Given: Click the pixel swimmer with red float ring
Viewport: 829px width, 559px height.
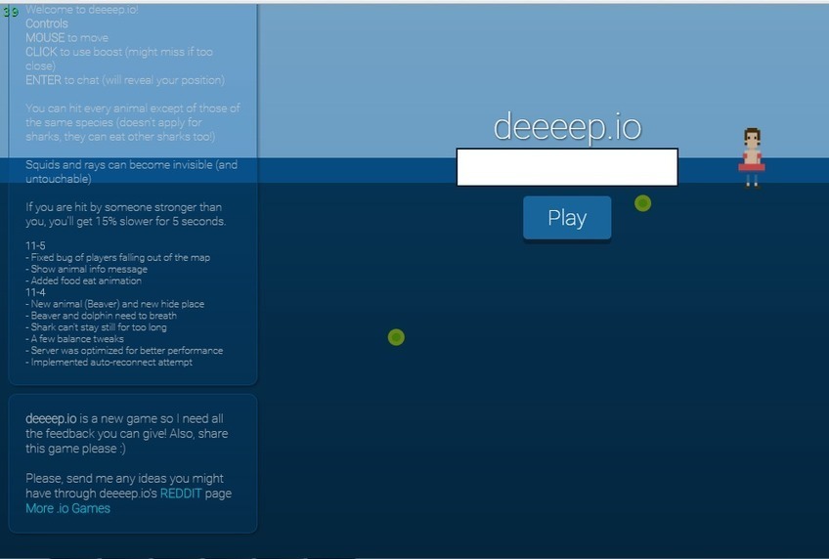Looking at the screenshot, I should click(x=751, y=157).
